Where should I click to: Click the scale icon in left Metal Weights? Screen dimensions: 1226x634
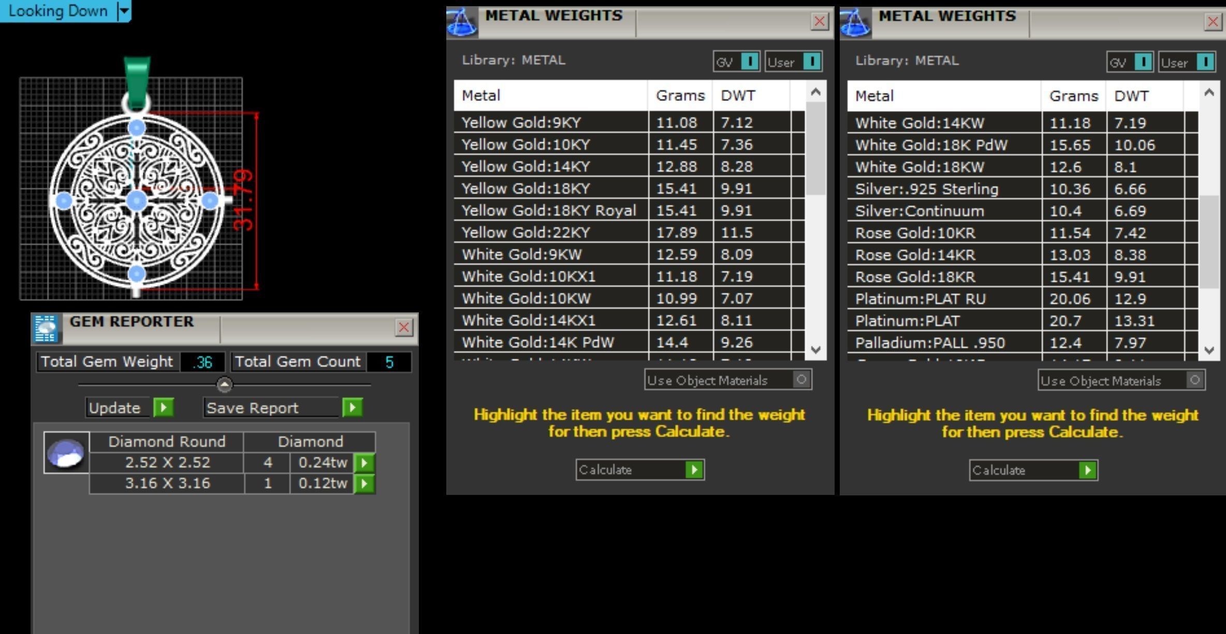461,23
